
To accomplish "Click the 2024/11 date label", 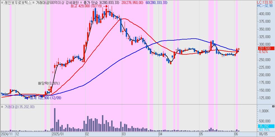I will [7, 134].
